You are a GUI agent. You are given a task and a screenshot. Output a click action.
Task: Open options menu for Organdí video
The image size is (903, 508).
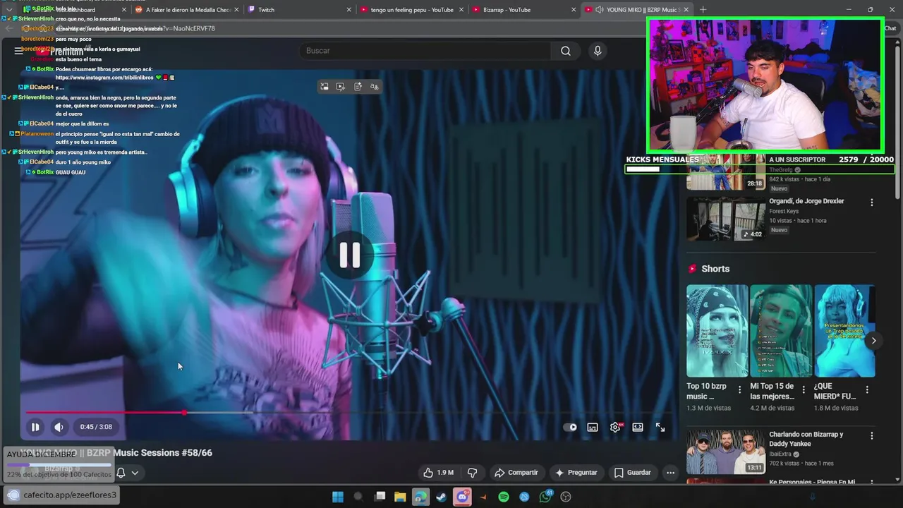tap(872, 202)
